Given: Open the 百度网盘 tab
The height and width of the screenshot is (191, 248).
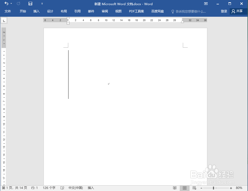Looking at the screenshot, I should pyautogui.click(x=157, y=11).
